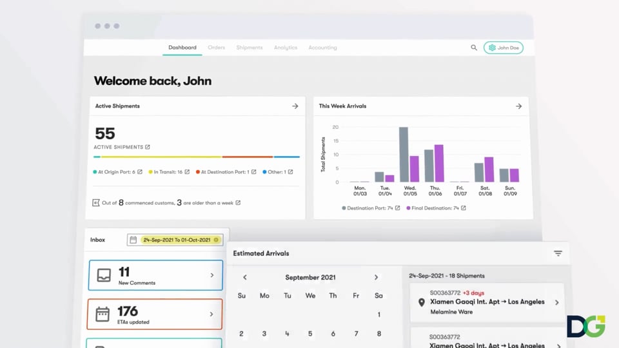The width and height of the screenshot is (619, 348).
Task: Click the Welcome back, John heading
Action: click(x=152, y=81)
